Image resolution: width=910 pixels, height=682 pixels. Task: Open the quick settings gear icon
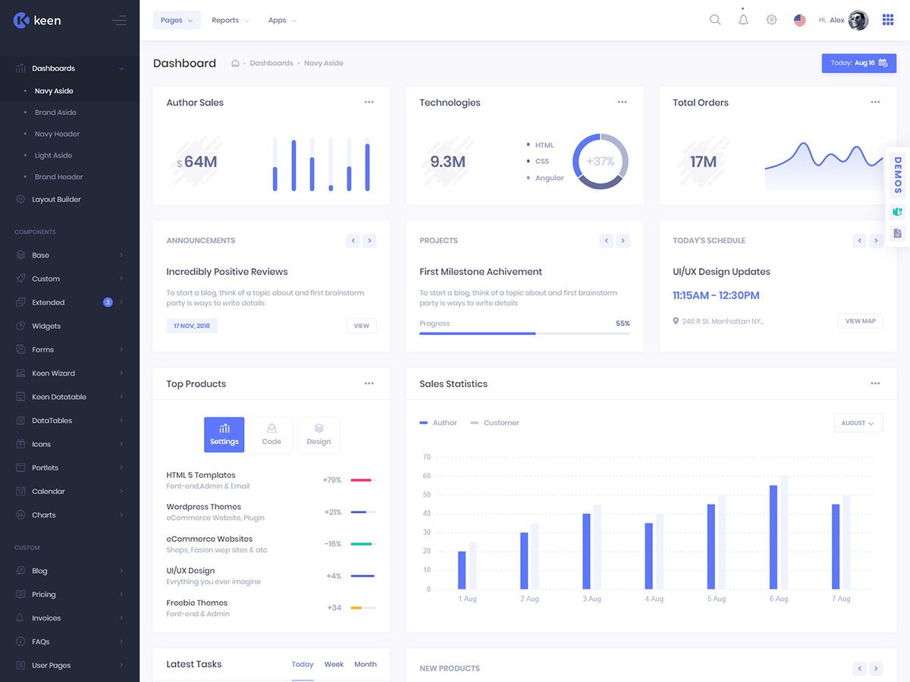coord(771,20)
